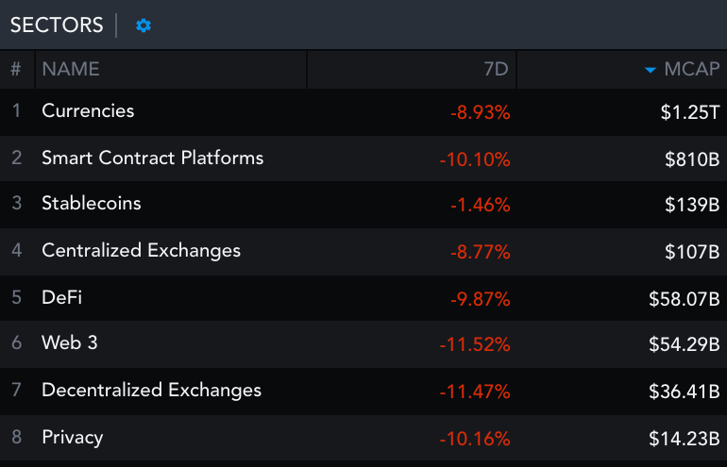Image resolution: width=727 pixels, height=467 pixels.
Task: Select the Stablecoins sector row
Action: pos(91,204)
